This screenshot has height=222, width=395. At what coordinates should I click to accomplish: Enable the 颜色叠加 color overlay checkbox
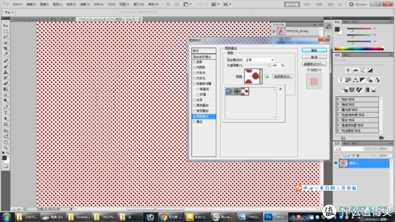coord(195,105)
